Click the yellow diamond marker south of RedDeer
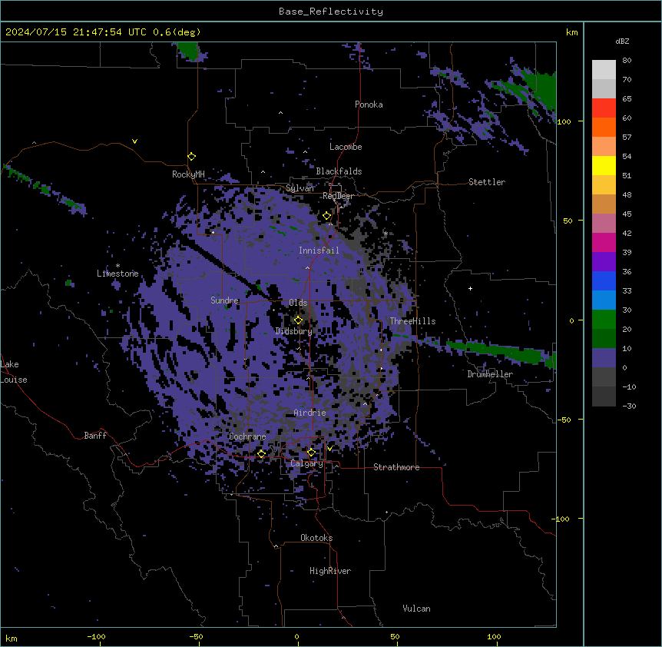This screenshot has height=647, width=662. pos(327,216)
